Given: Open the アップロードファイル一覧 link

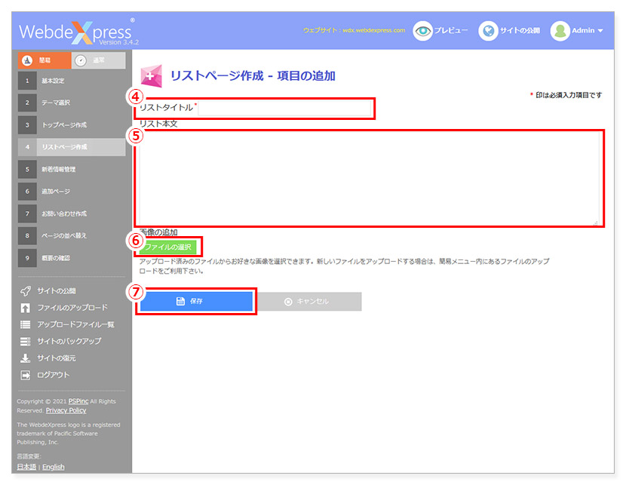Looking at the screenshot, I should (75, 324).
